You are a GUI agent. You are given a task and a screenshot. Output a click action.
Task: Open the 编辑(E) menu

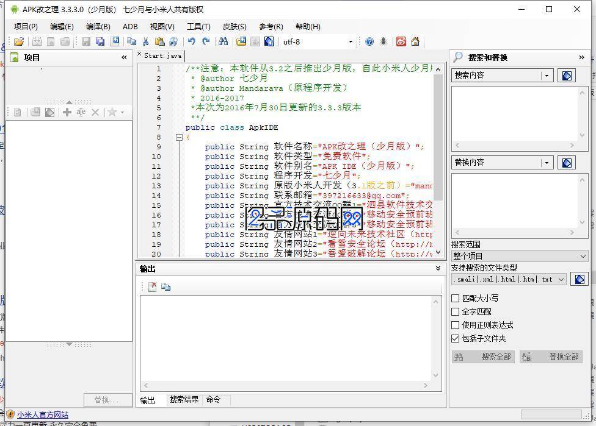click(x=62, y=27)
